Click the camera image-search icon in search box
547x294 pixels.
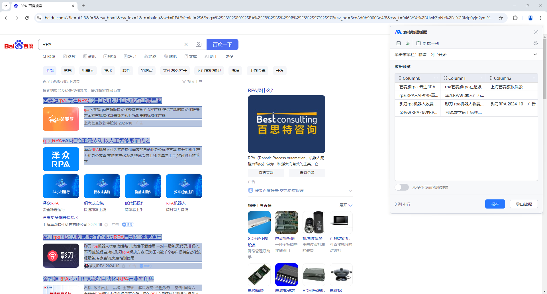point(199,44)
